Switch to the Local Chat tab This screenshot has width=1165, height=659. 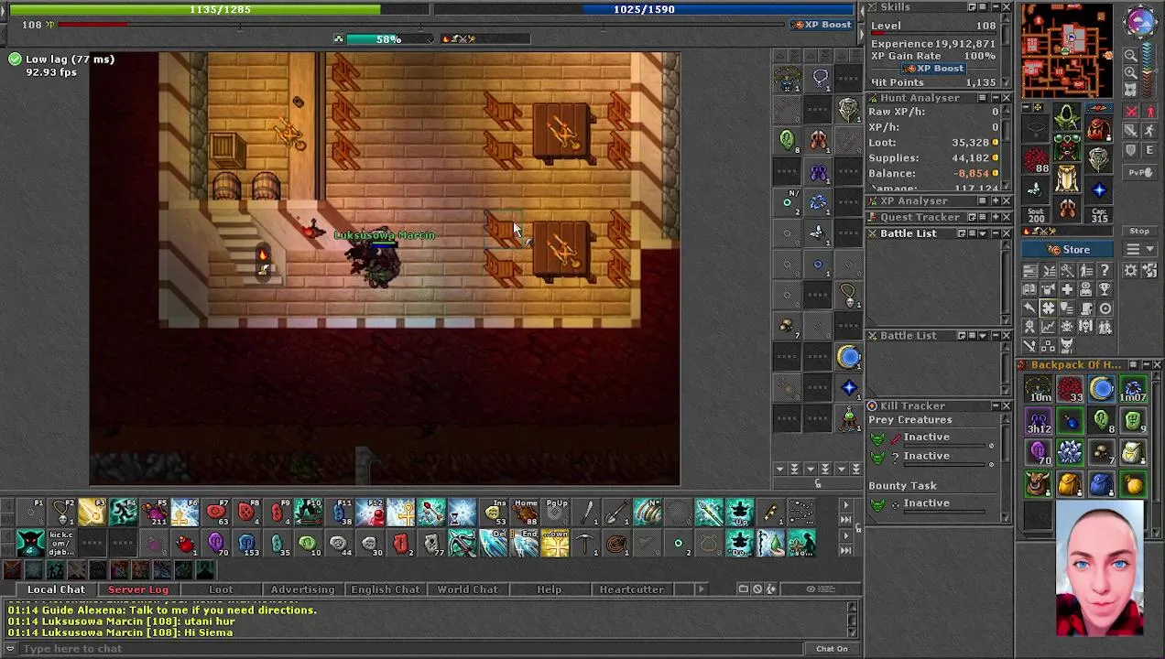pyautogui.click(x=56, y=589)
